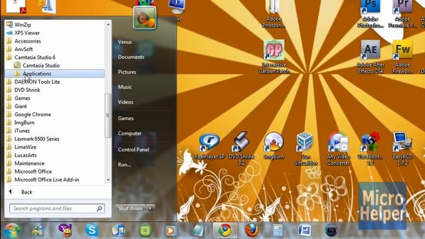Screen dimensions: 425x239
Task: Select the Interactive Garden Patch desktop icon
Action: click(x=274, y=56)
